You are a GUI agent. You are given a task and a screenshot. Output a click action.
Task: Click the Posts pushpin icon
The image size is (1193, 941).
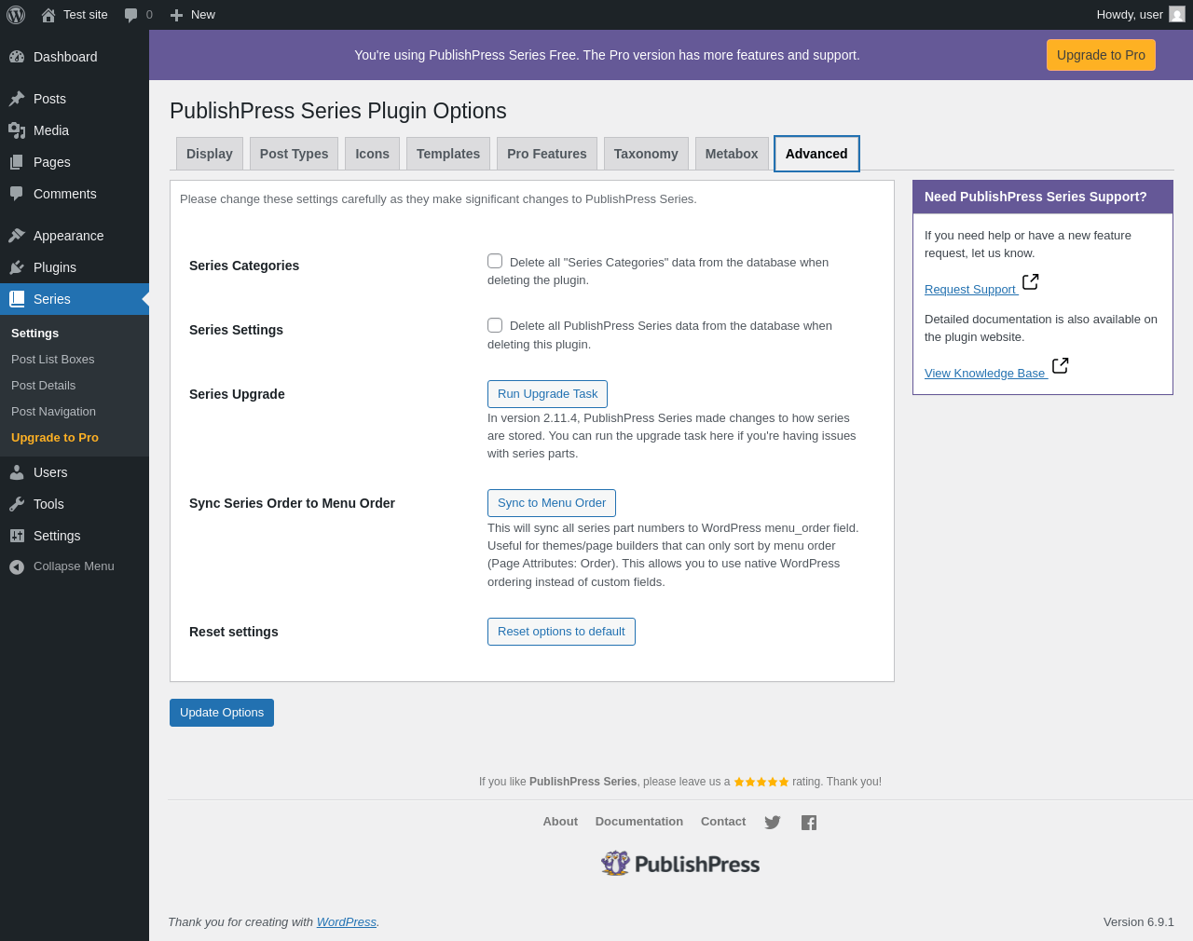[x=17, y=99]
